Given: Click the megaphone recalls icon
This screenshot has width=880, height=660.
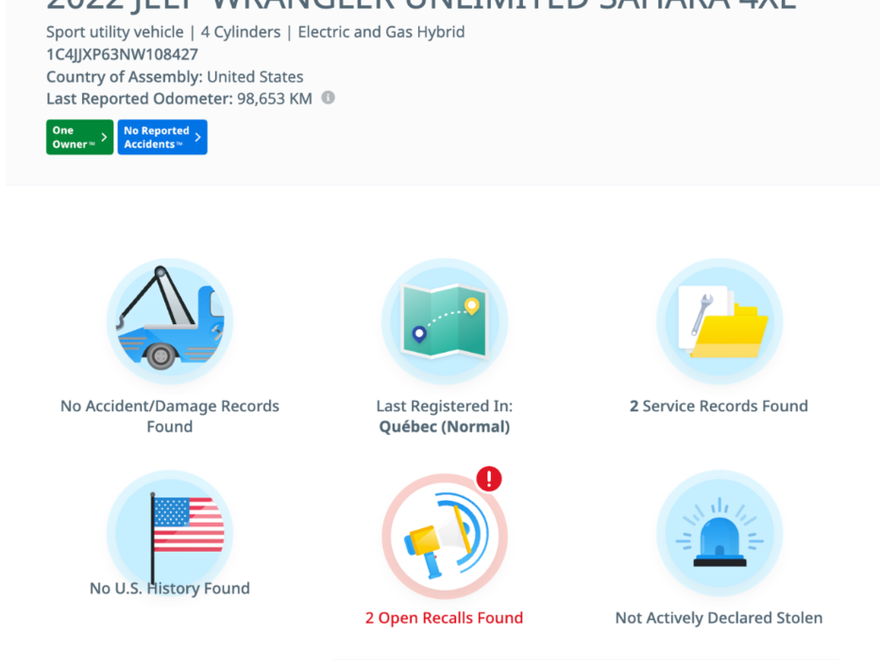Looking at the screenshot, I should [x=444, y=536].
